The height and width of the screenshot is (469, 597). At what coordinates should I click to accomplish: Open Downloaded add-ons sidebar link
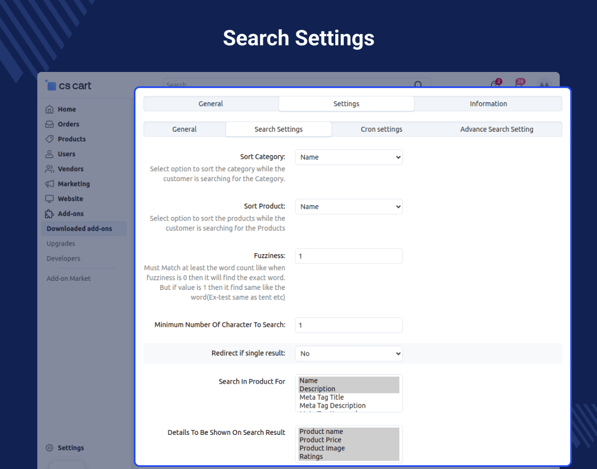point(79,229)
